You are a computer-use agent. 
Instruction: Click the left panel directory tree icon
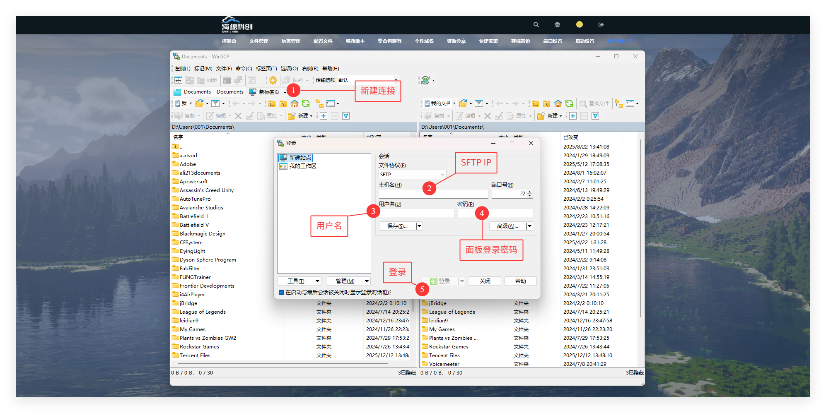point(319,103)
